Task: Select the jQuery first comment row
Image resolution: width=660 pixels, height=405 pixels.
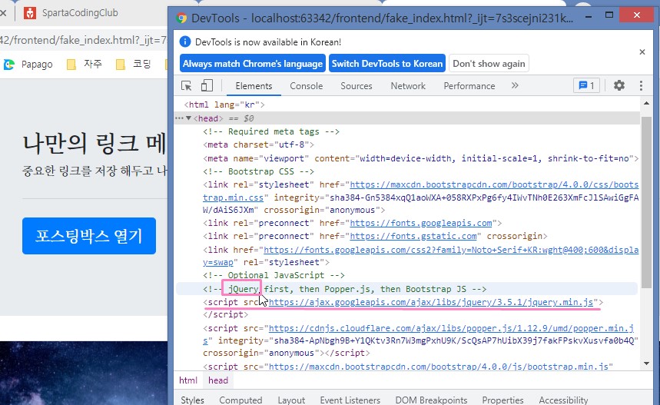Action: pos(407,289)
